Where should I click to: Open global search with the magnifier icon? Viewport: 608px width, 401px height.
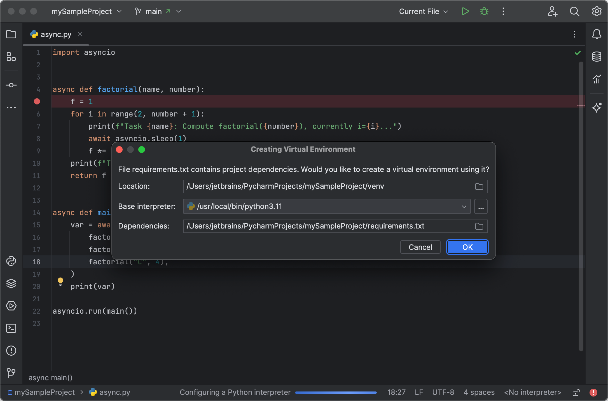point(574,11)
